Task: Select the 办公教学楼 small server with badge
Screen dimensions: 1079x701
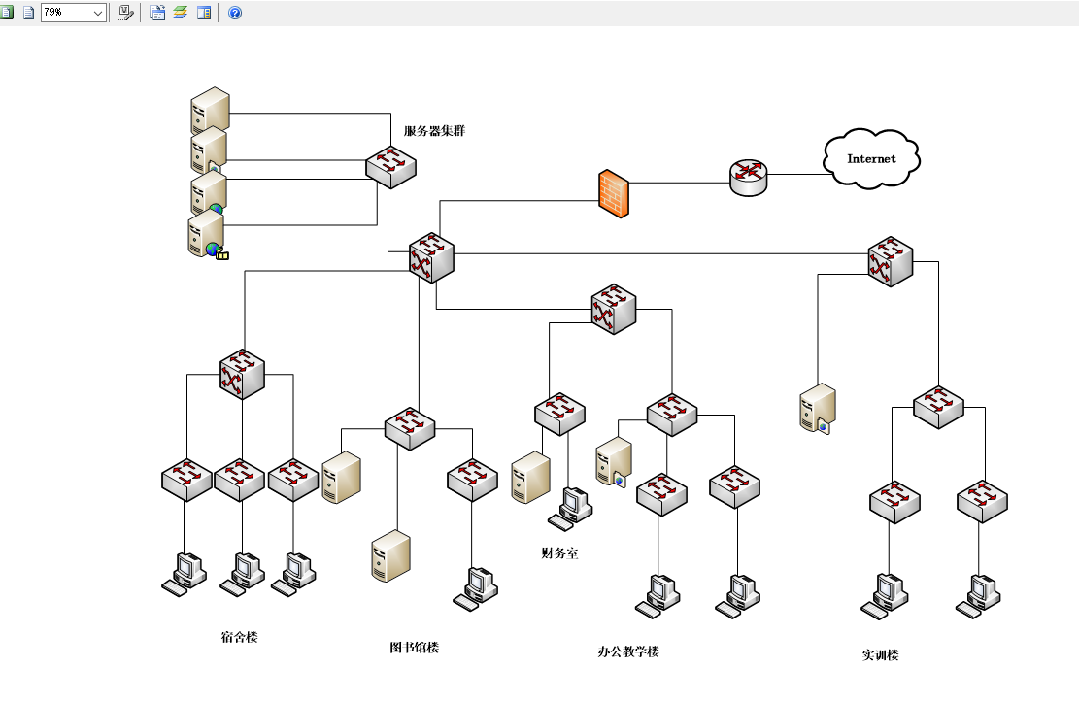Action: 614,462
